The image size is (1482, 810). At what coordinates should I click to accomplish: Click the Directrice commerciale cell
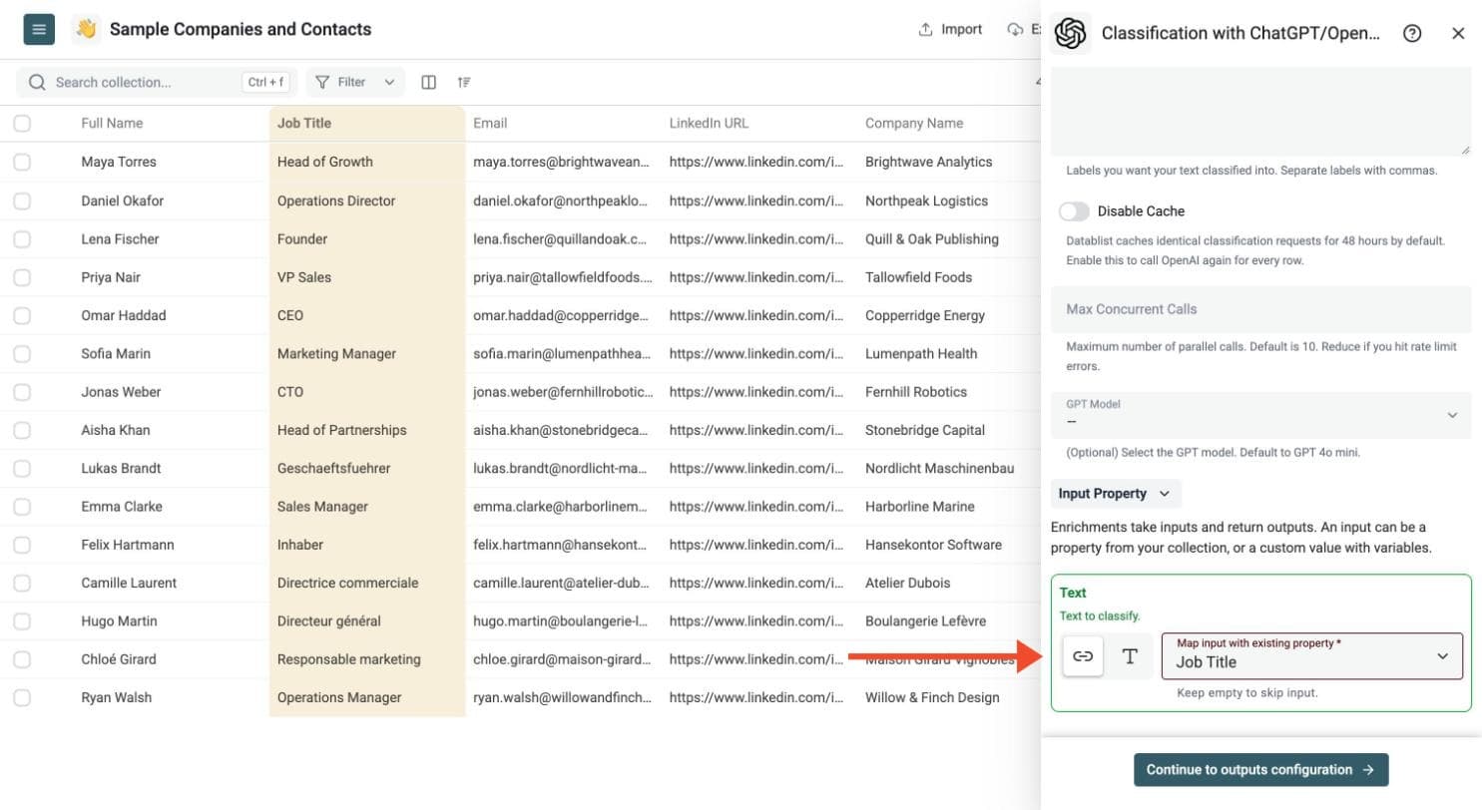coord(367,583)
